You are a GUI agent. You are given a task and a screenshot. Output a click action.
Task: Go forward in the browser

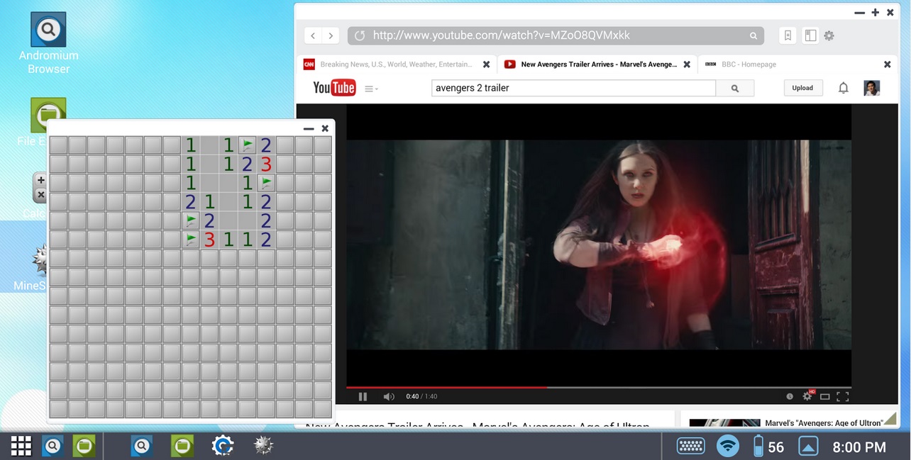point(331,35)
